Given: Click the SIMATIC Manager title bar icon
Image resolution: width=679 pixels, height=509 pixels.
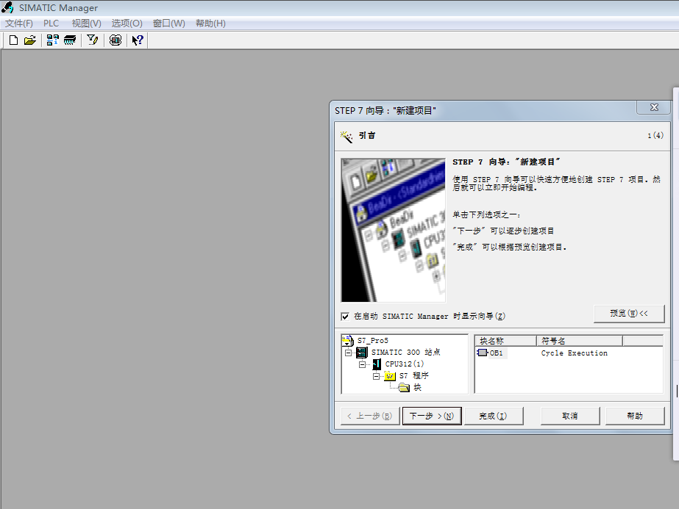Looking at the screenshot, I should pyautogui.click(x=8, y=8).
